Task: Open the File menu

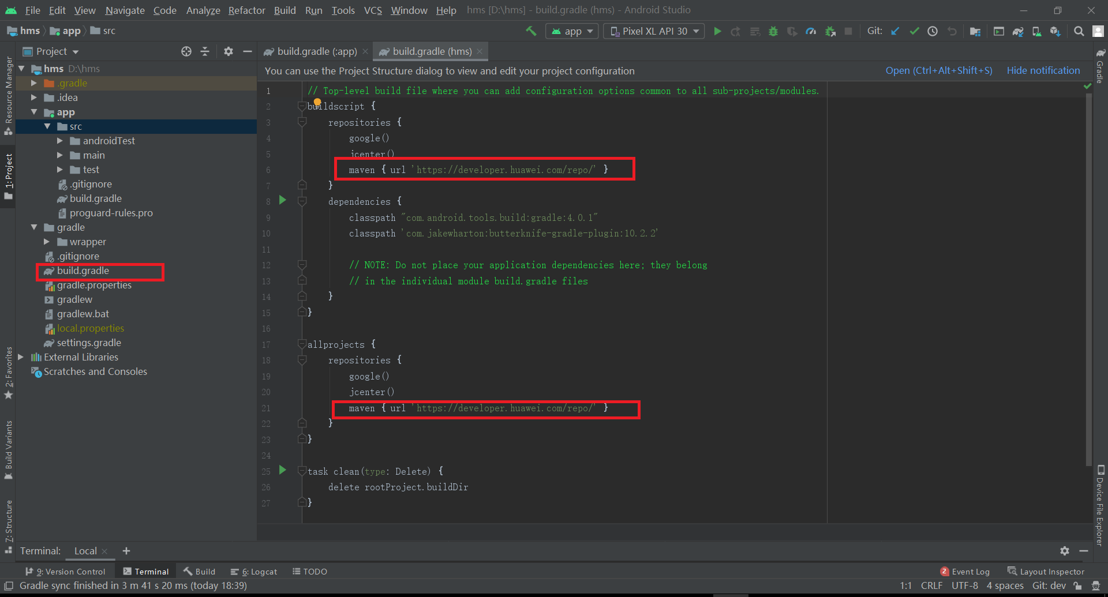Action: [33, 10]
